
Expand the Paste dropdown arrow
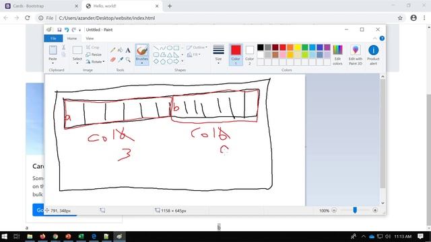click(x=53, y=63)
